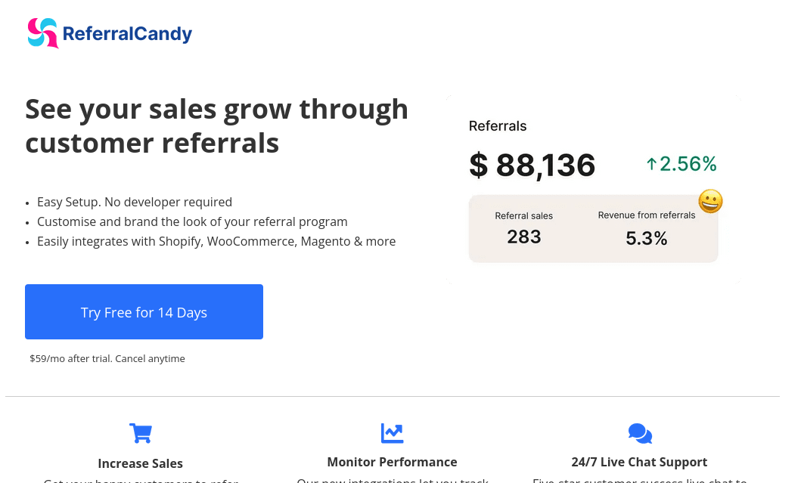
Task: Click the ReferralCandy brand name text
Action: (x=127, y=34)
